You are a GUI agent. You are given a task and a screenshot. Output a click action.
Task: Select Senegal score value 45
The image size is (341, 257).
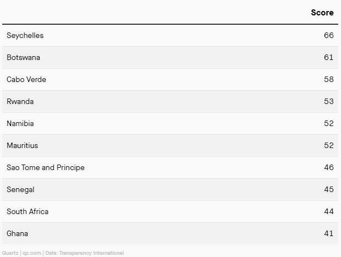coord(328,189)
